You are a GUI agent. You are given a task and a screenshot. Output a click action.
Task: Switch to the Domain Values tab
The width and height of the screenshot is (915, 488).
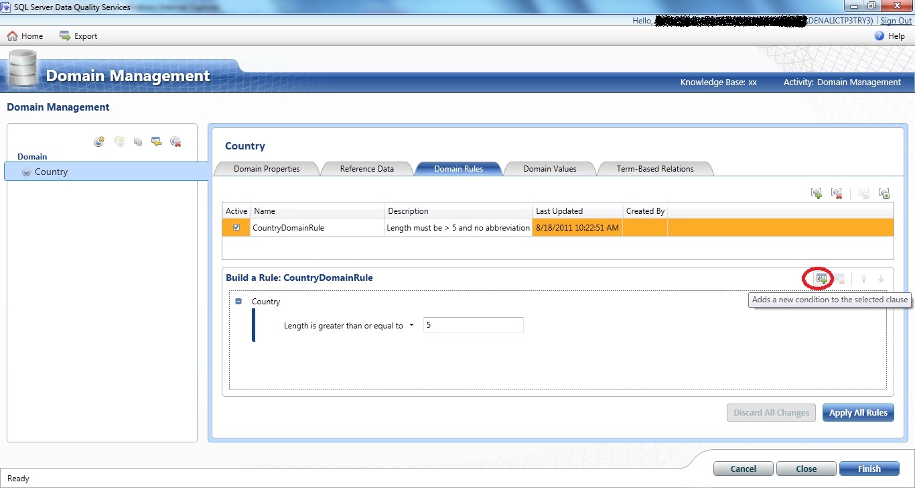click(x=550, y=169)
